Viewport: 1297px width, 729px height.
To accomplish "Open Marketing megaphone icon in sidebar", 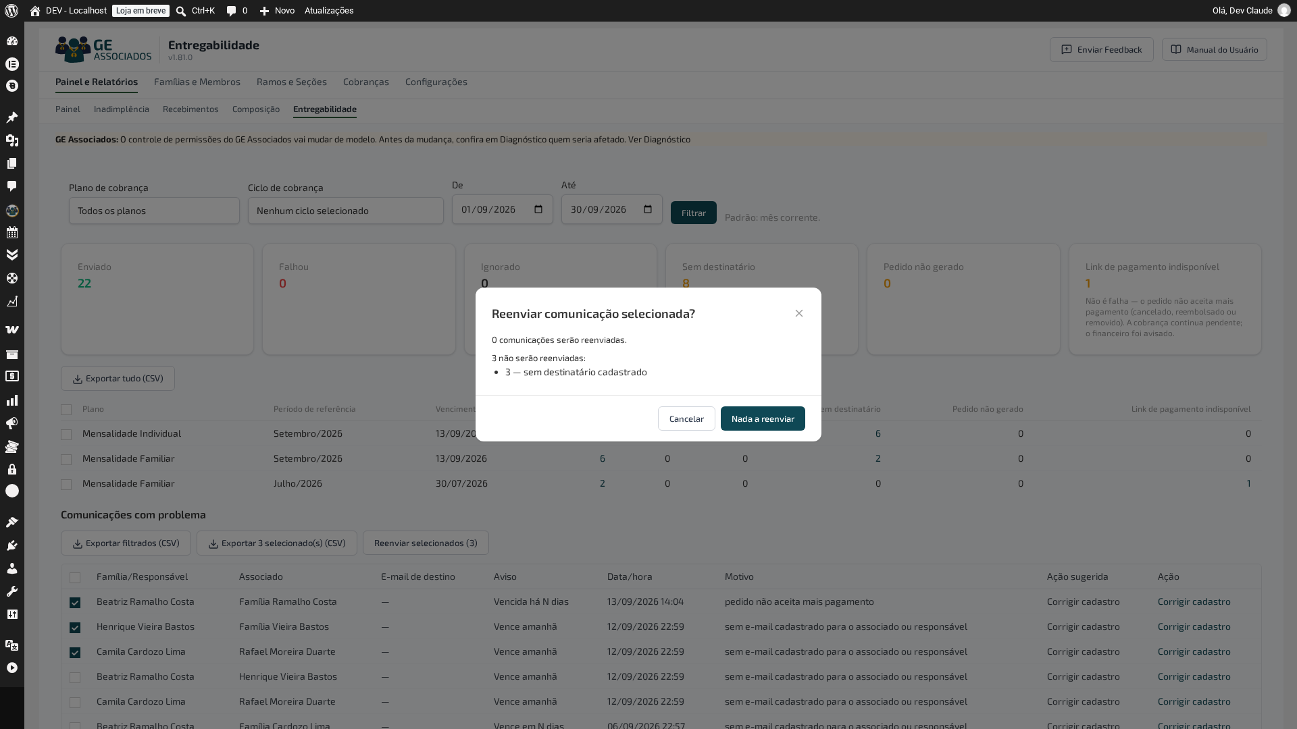I will [12, 423].
